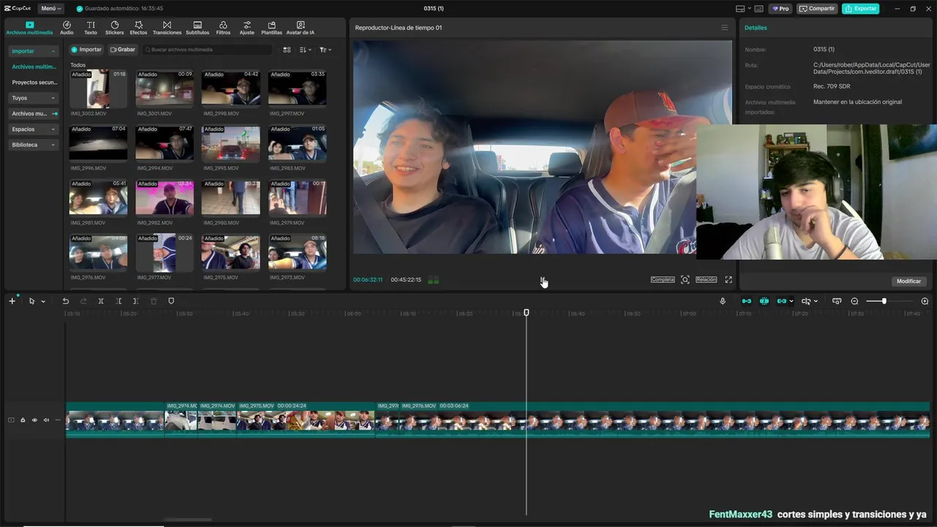Focus the Buscar archivos multimedia field
937x527 pixels.
pos(207,50)
